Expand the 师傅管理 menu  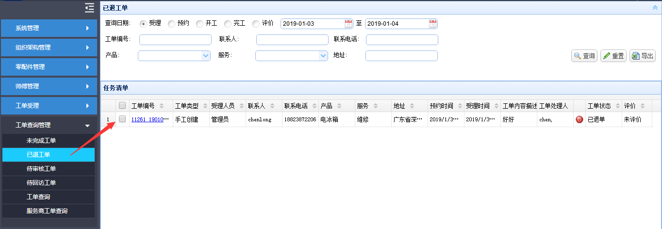tap(49, 86)
